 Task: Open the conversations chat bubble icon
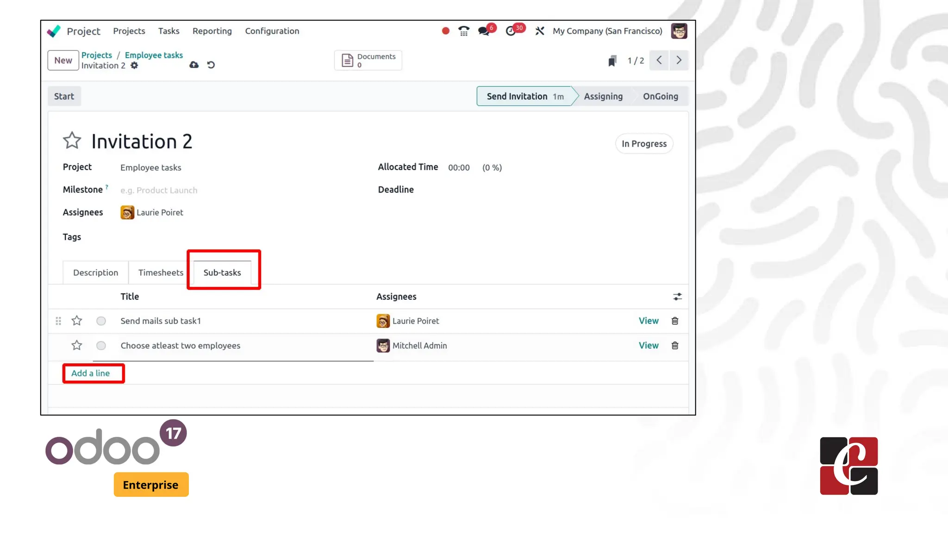tap(484, 31)
